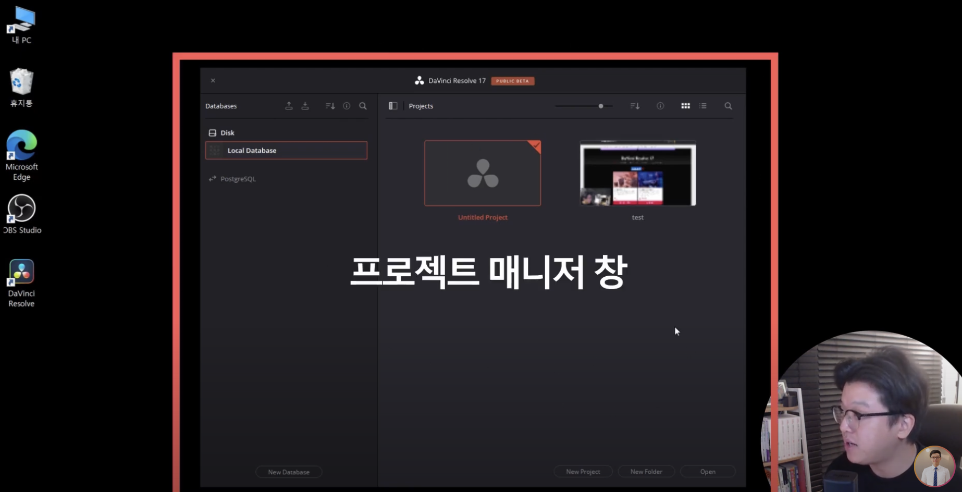Open the My PC (내 PC) desktop icon

21,25
